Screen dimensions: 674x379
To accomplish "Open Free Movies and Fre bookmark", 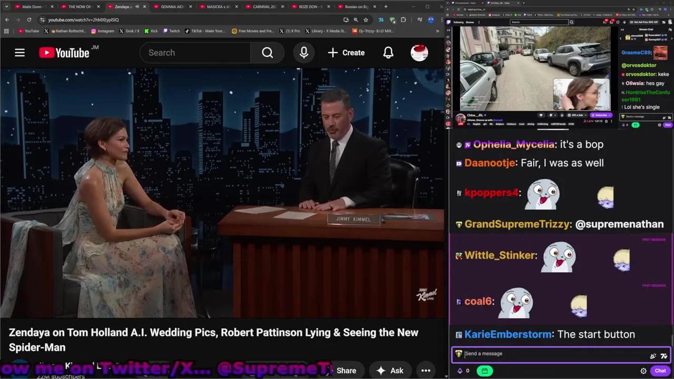I will pyautogui.click(x=253, y=31).
